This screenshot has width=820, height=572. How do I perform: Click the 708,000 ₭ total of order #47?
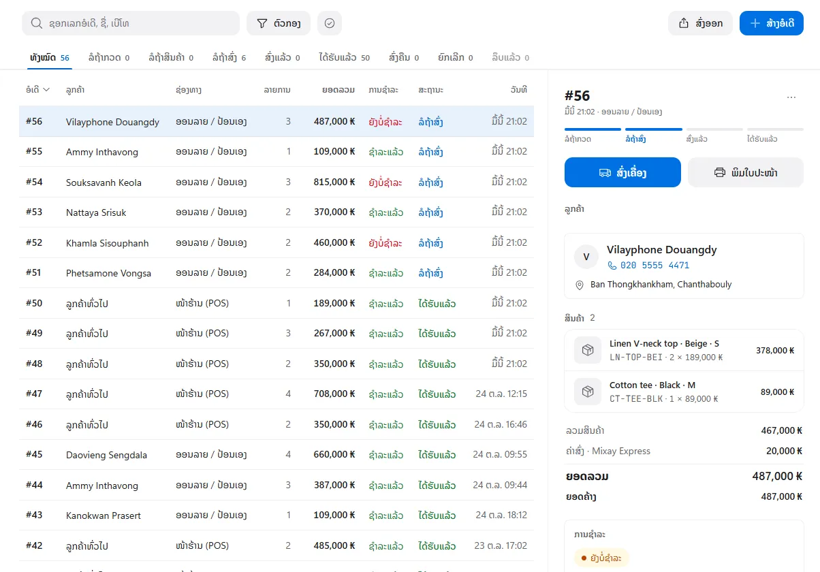pos(334,394)
